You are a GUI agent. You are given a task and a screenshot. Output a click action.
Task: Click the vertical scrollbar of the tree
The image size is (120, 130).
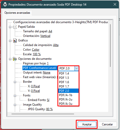pos(110,46)
